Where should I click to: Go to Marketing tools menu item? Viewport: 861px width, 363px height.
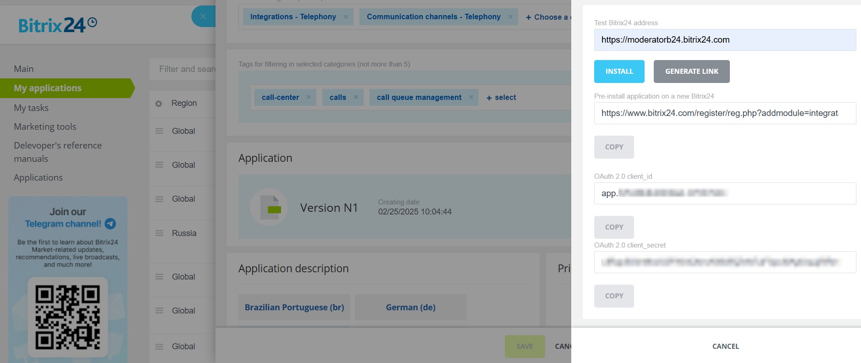tap(45, 126)
